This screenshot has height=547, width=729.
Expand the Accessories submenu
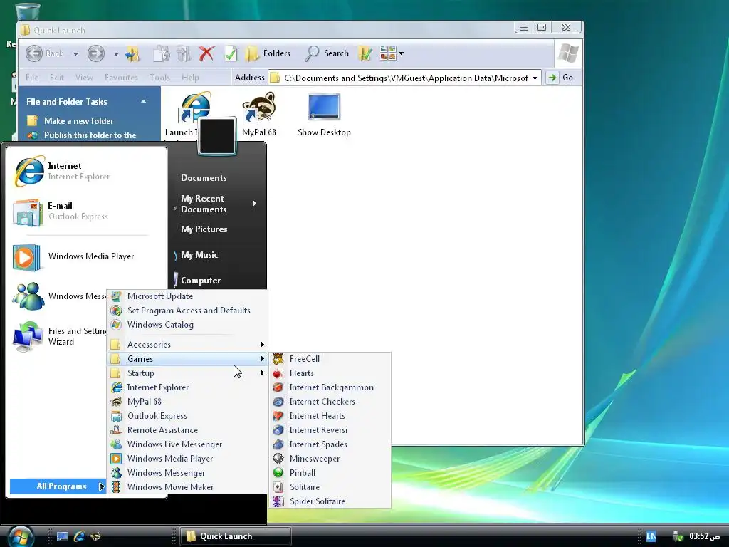tap(187, 345)
